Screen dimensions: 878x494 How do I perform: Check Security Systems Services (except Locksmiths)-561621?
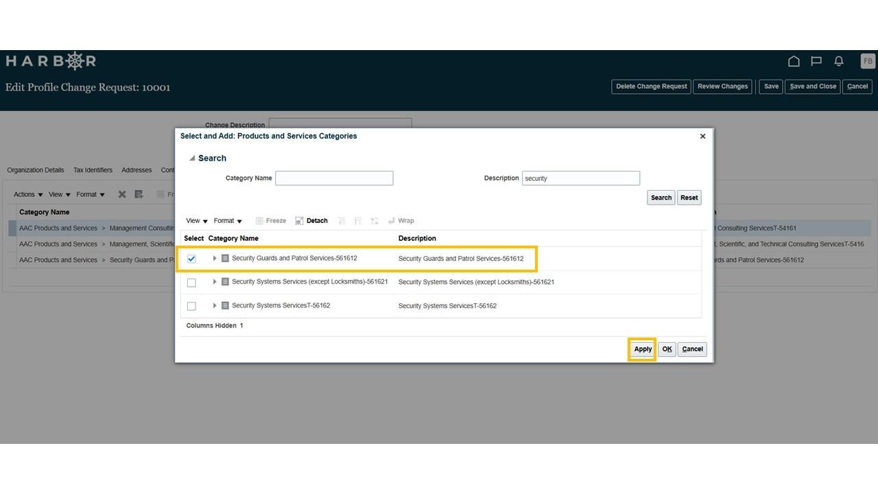tap(191, 283)
